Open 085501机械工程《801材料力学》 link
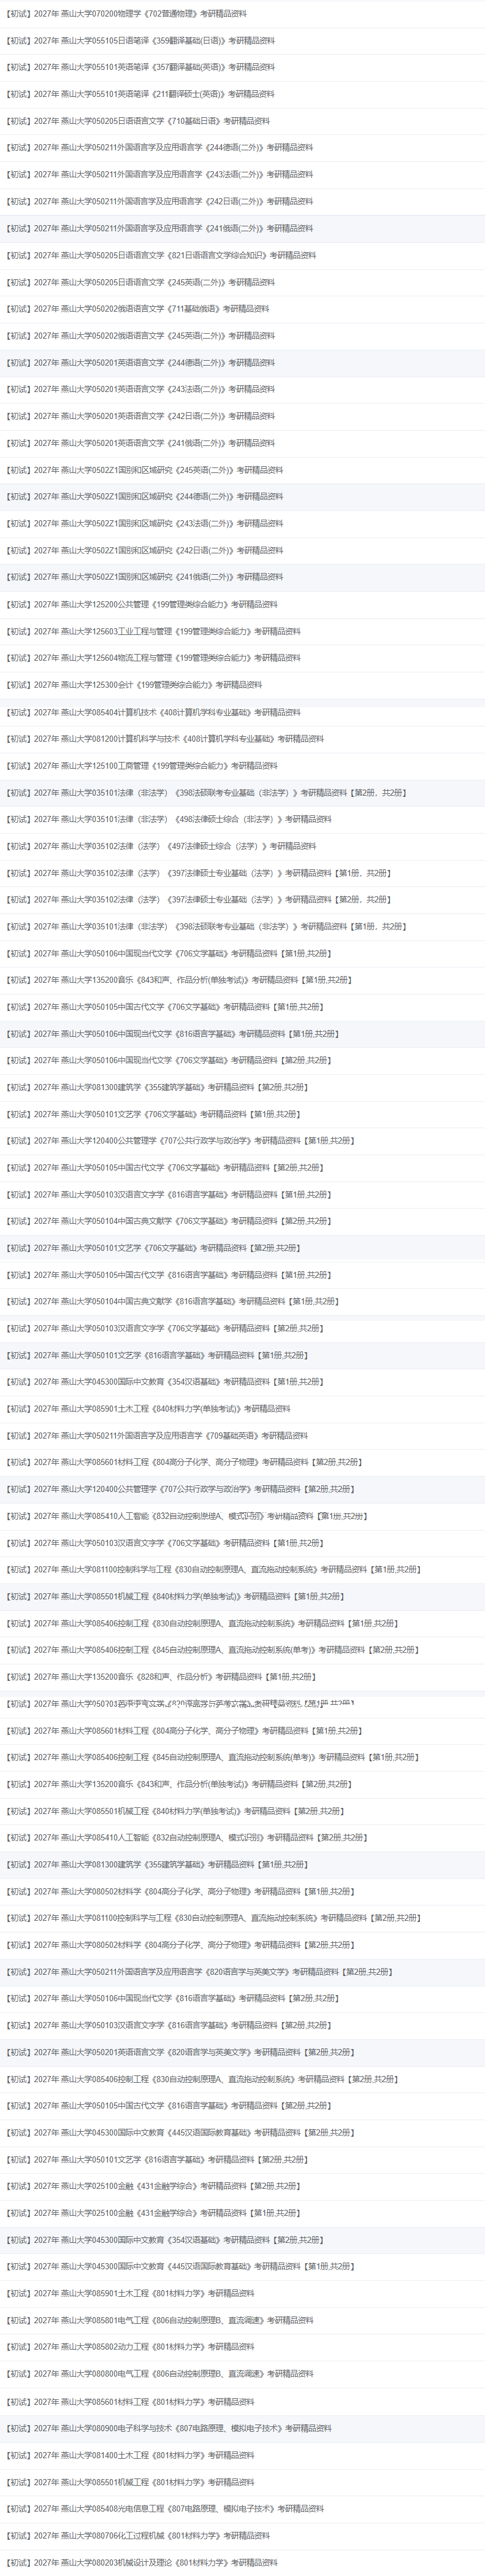The width and height of the screenshot is (485, 2576). pyautogui.click(x=131, y=2482)
